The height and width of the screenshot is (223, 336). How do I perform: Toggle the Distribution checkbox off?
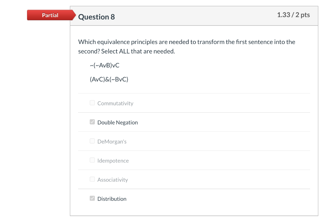92,198
